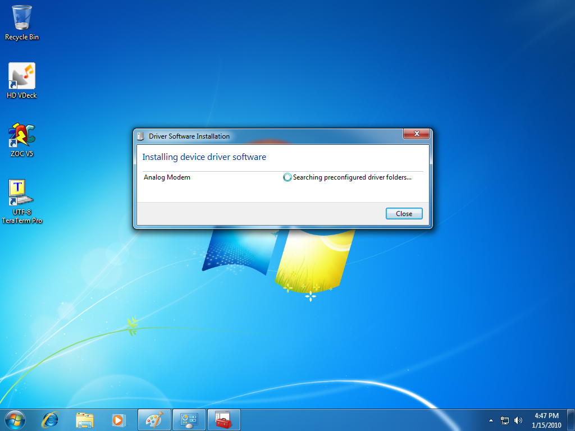The height and width of the screenshot is (431, 575).
Task: Click the Analog Modem device entry
Action: (167, 177)
